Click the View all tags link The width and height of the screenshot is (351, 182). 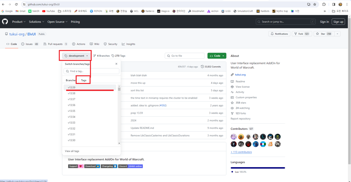coord(72,151)
